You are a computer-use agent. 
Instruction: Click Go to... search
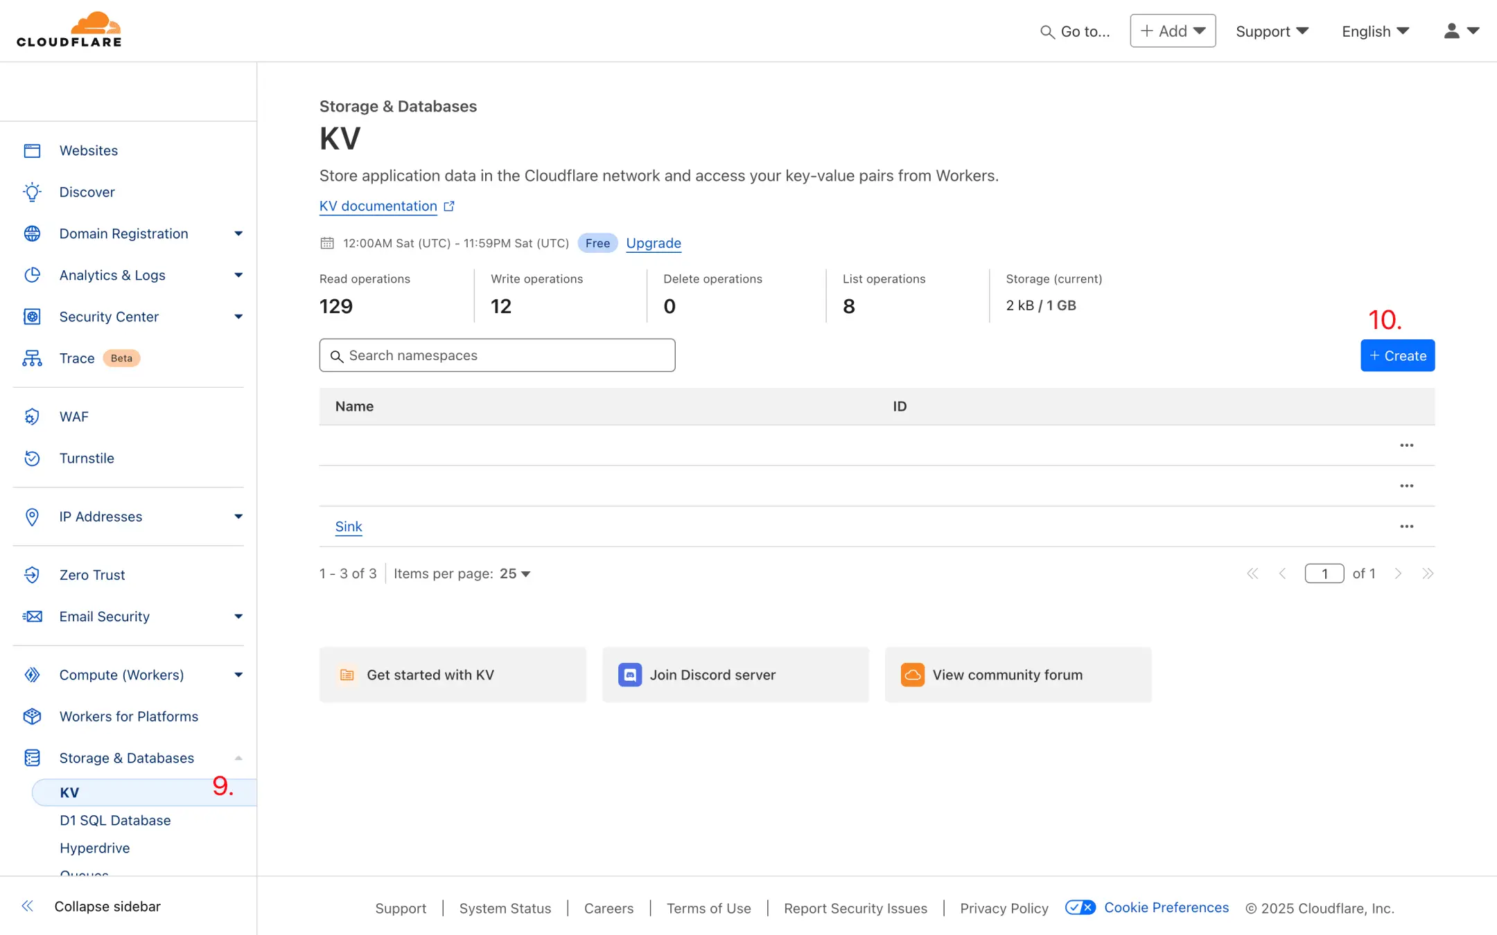pos(1075,32)
